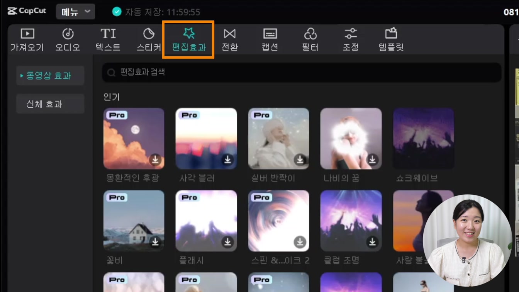Click the 클럽 조명 effect label

click(x=342, y=260)
